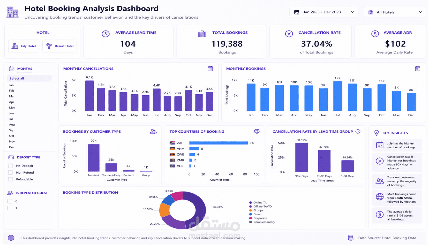Click the Vietnam VNM flag icon
Screen dimensions: 429x245
pos(172,149)
